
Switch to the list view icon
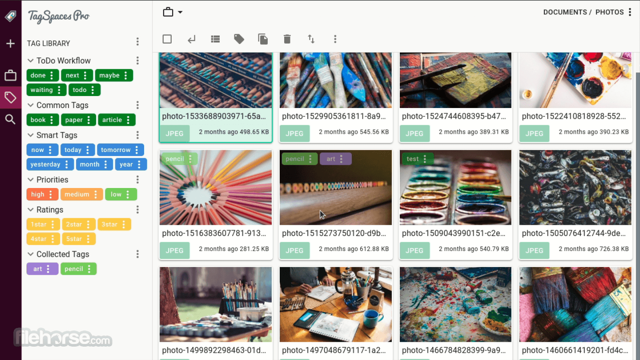(x=215, y=39)
